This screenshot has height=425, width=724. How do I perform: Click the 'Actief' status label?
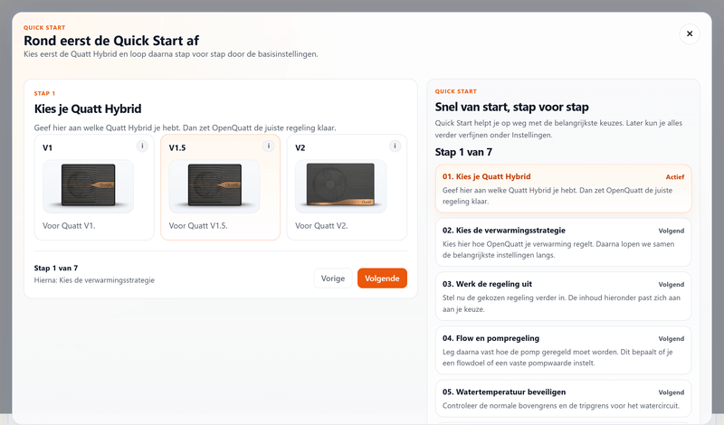point(674,176)
